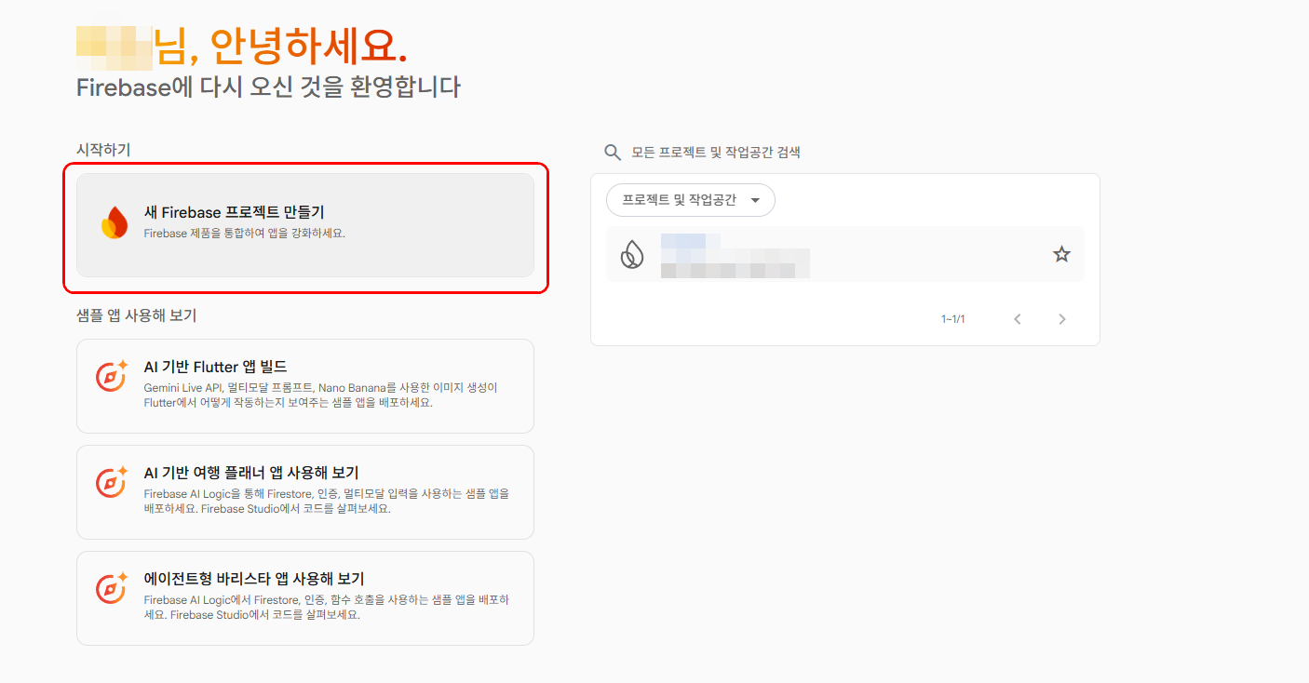Open the 프로젝트 및 작업공간 dropdown

coord(691,200)
